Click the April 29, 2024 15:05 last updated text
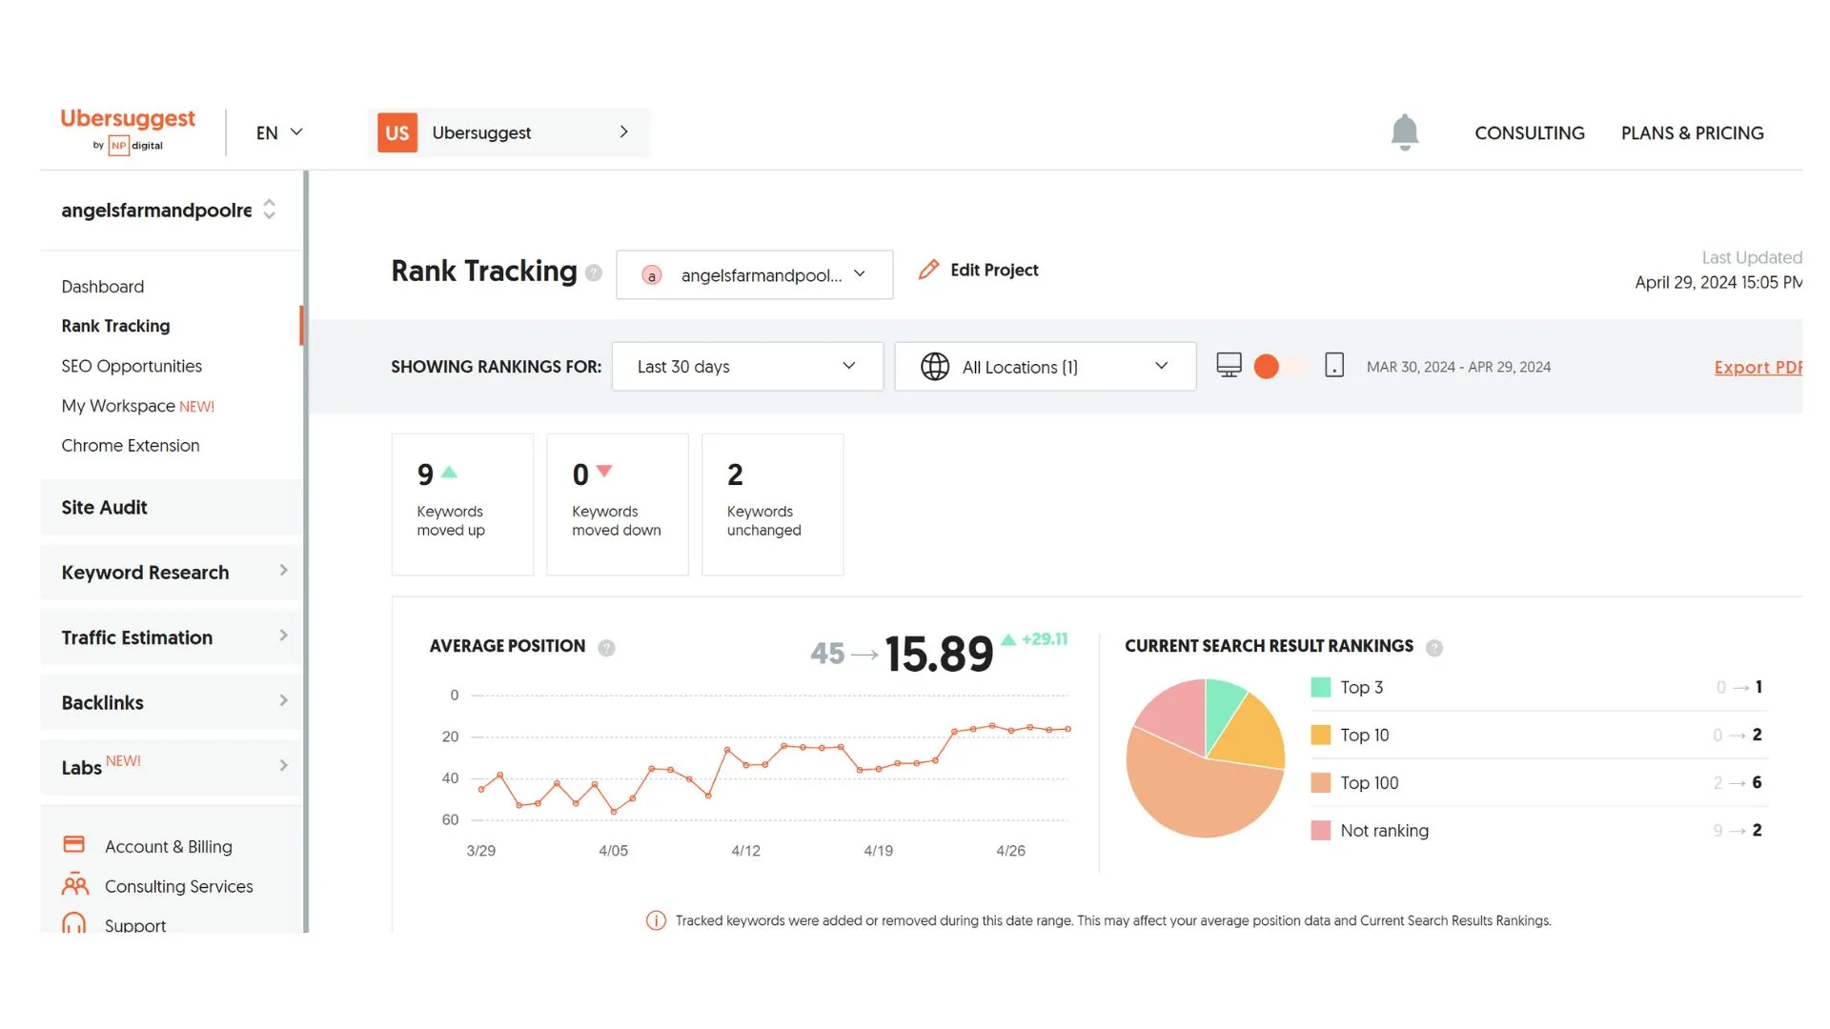This screenshot has height=1029, width=1830. (x=1718, y=283)
